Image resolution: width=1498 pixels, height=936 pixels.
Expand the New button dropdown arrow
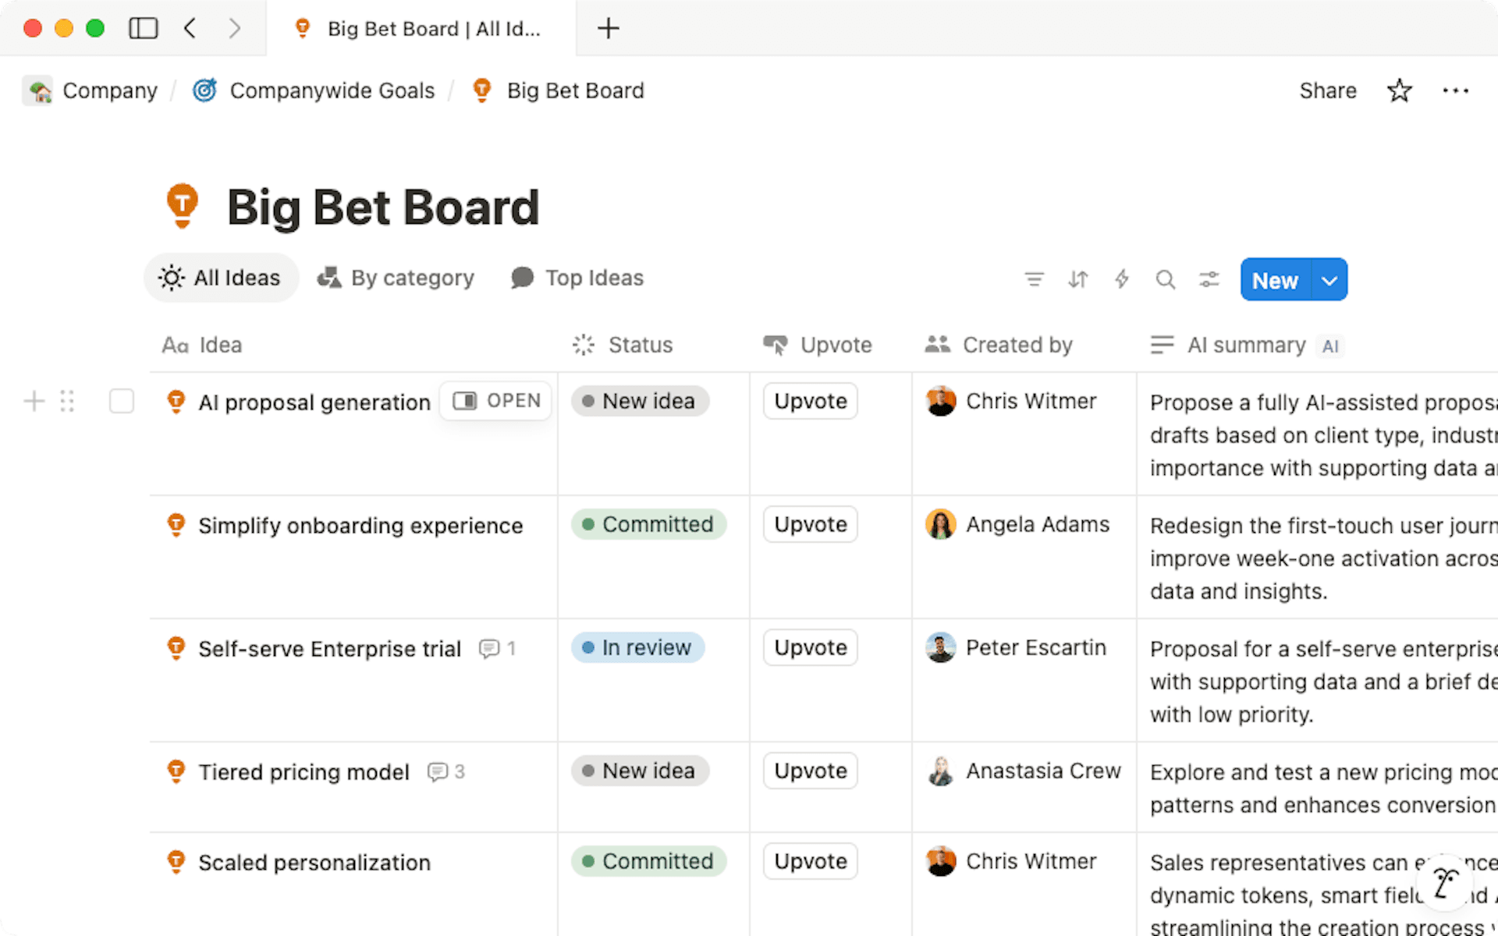click(1329, 280)
